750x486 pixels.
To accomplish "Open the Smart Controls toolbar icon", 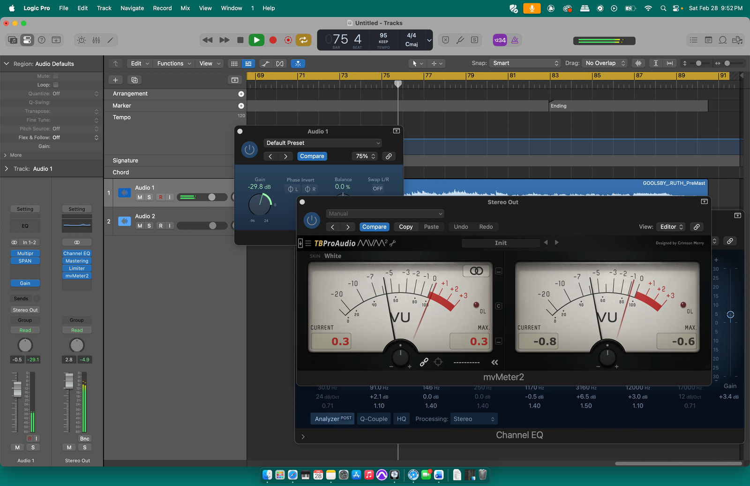I will tap(82, 40).
